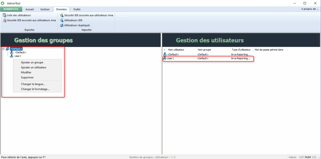The width and height of the screenshot is (321, 159).
Task: Choose Supprimer in the context menu
Action: click(x=27, y=77)
